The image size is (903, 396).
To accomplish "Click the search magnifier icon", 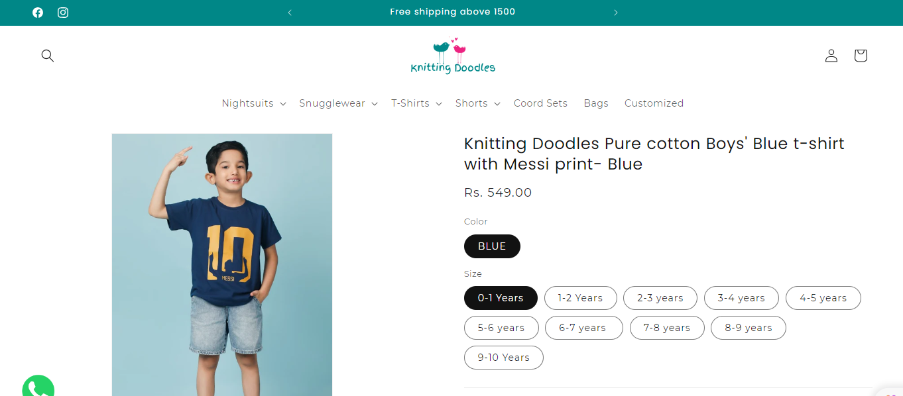I will pyautogui.click(x=48, y=56).
